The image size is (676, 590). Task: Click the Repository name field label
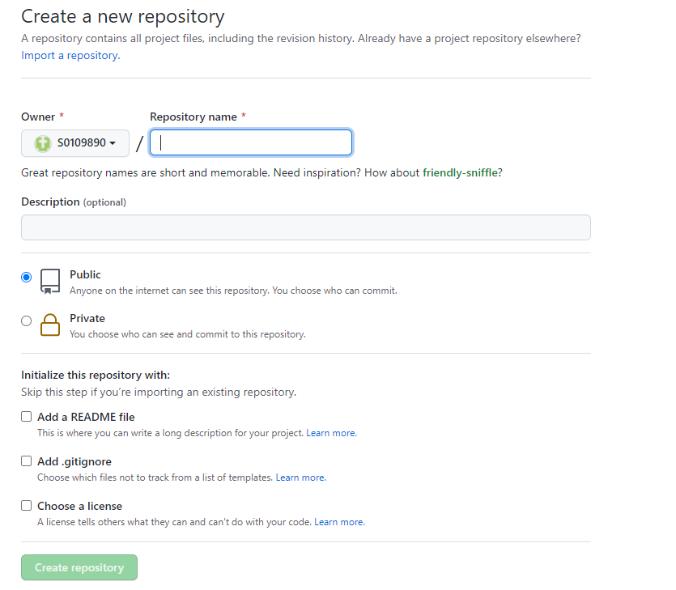(193, 117)
